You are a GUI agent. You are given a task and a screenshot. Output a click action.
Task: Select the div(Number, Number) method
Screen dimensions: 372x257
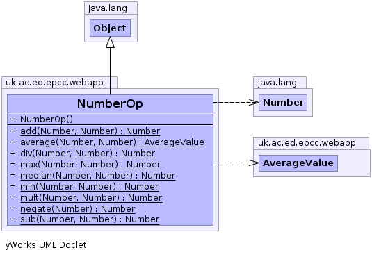pyautogui.click(x=88, y=154)
